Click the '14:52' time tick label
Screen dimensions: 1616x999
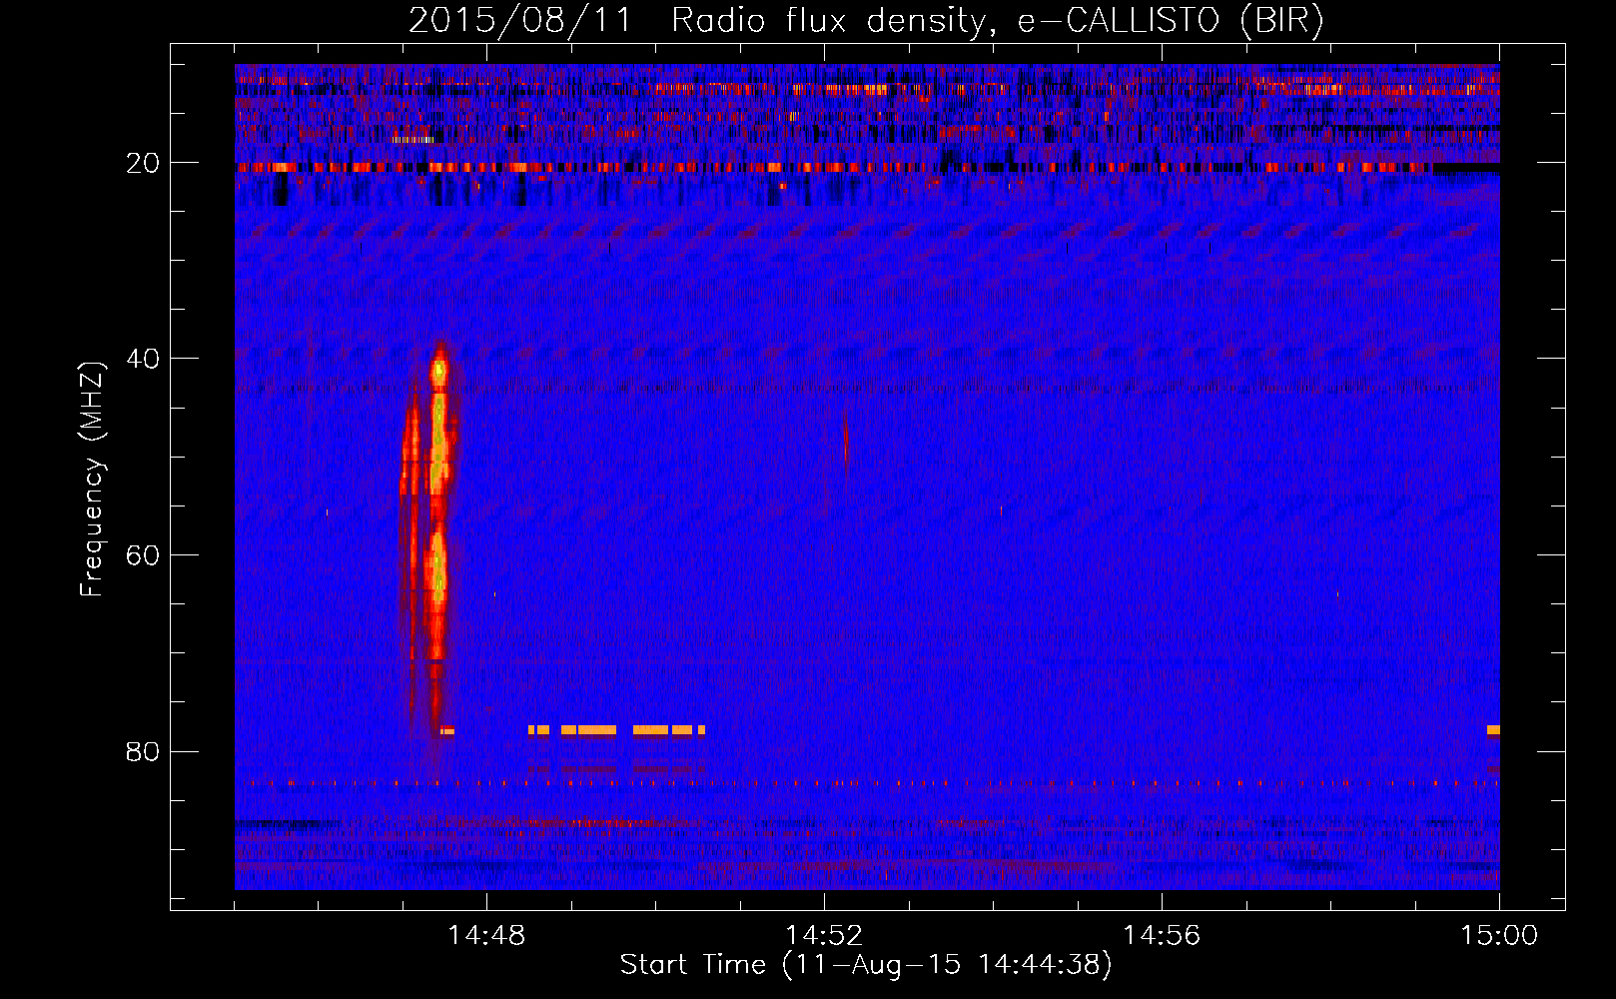(x=824, y=936)
